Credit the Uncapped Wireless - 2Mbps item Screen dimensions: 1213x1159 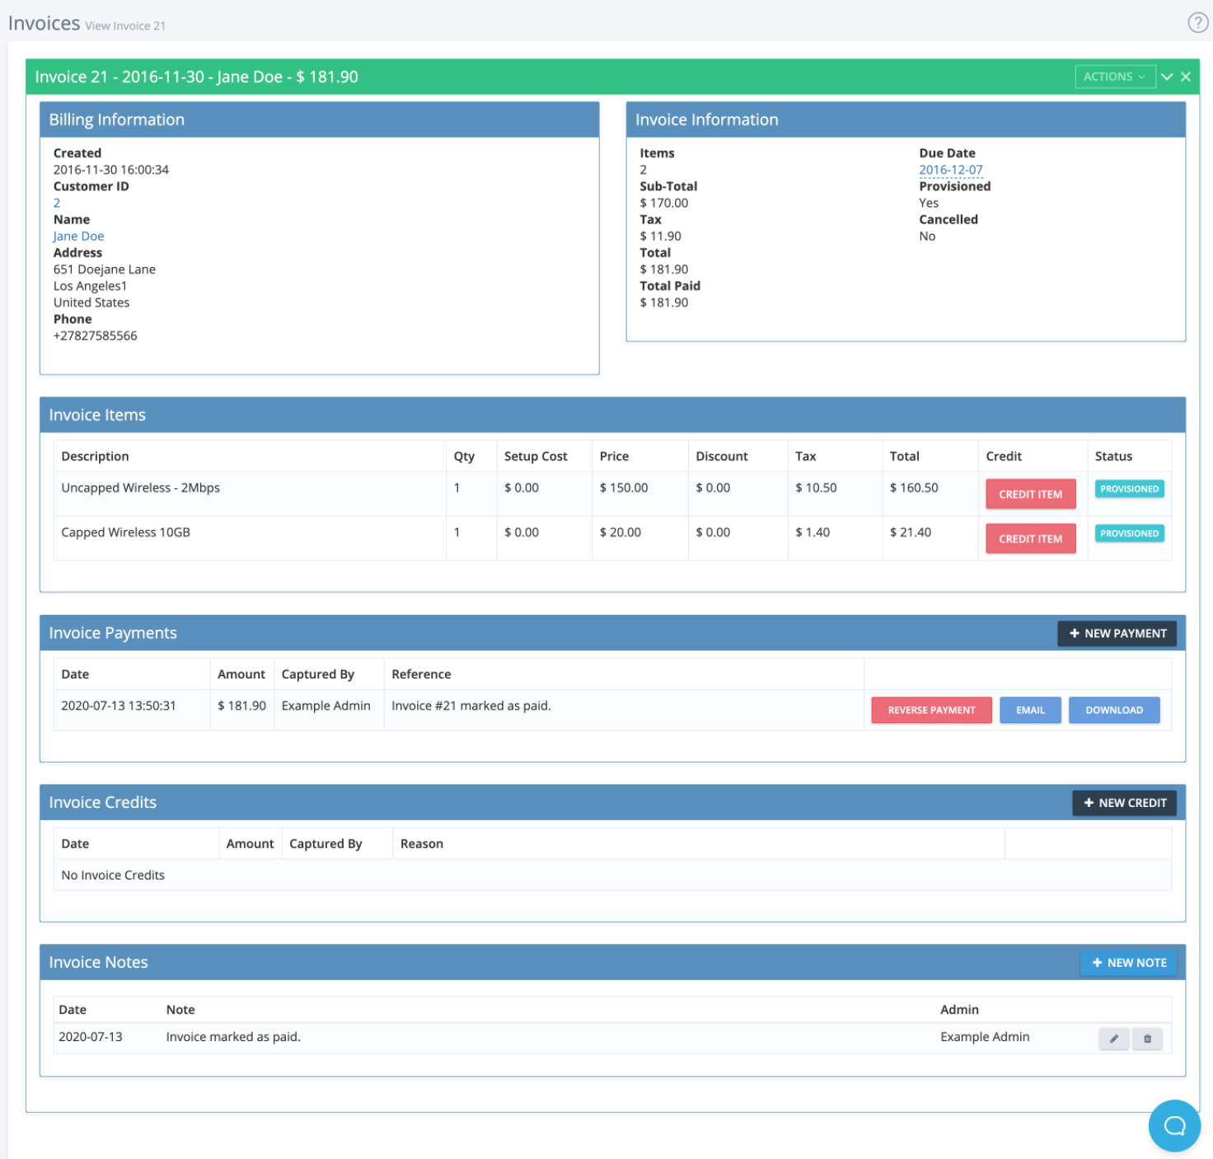pos(1031,494)
